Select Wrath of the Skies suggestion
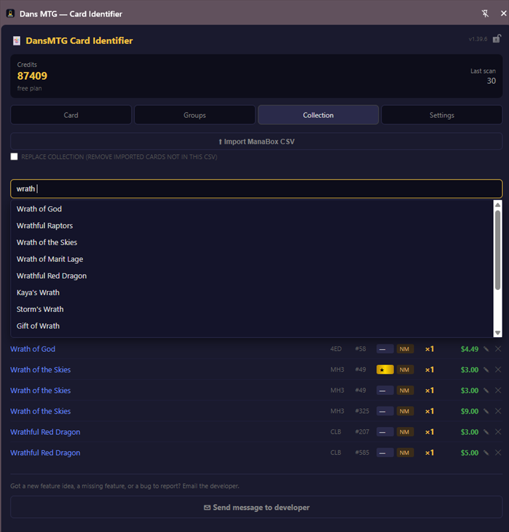This screenshot has height=532, width=509. 252,242
